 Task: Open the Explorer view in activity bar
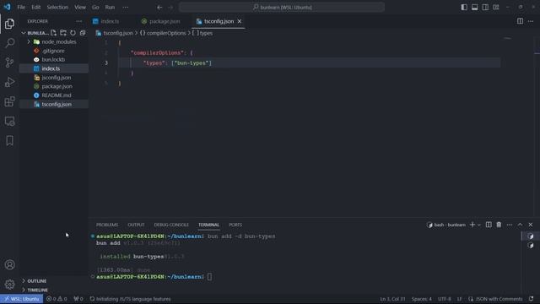(x=9, y=24)
